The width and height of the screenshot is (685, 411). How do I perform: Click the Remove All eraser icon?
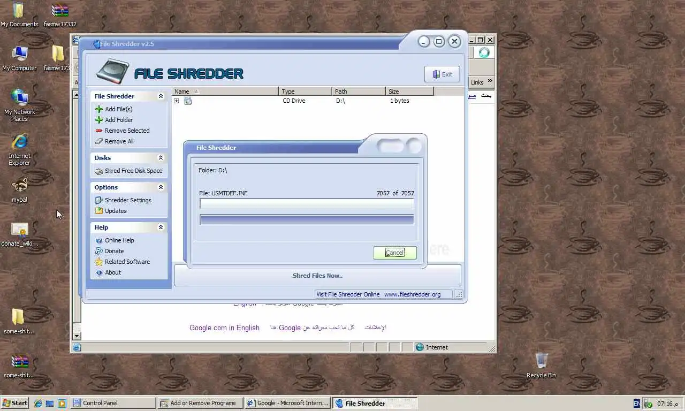(98, 141)
